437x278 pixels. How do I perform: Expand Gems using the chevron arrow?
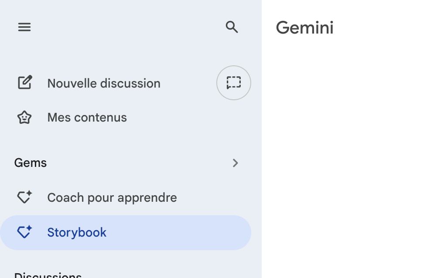tap(235, 163)
